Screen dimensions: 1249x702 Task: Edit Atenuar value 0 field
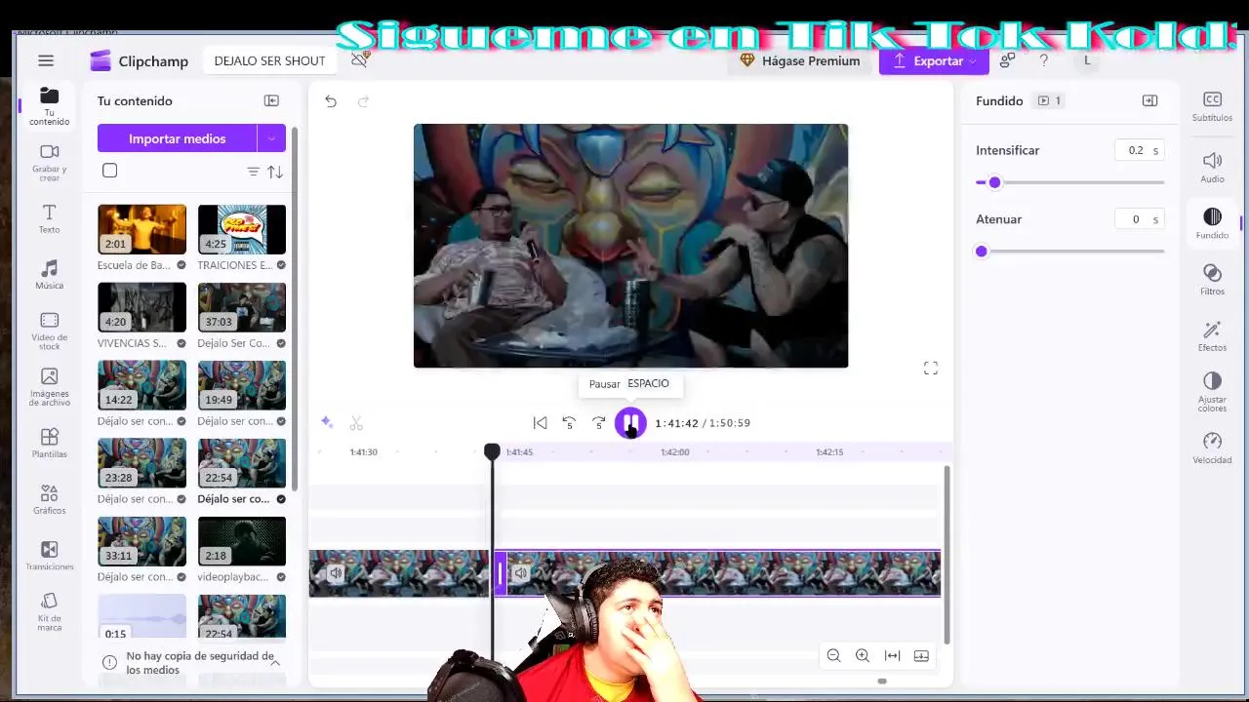coord(1140,219)
